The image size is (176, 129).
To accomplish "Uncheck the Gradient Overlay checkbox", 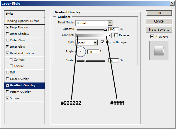I will [7, 85].
